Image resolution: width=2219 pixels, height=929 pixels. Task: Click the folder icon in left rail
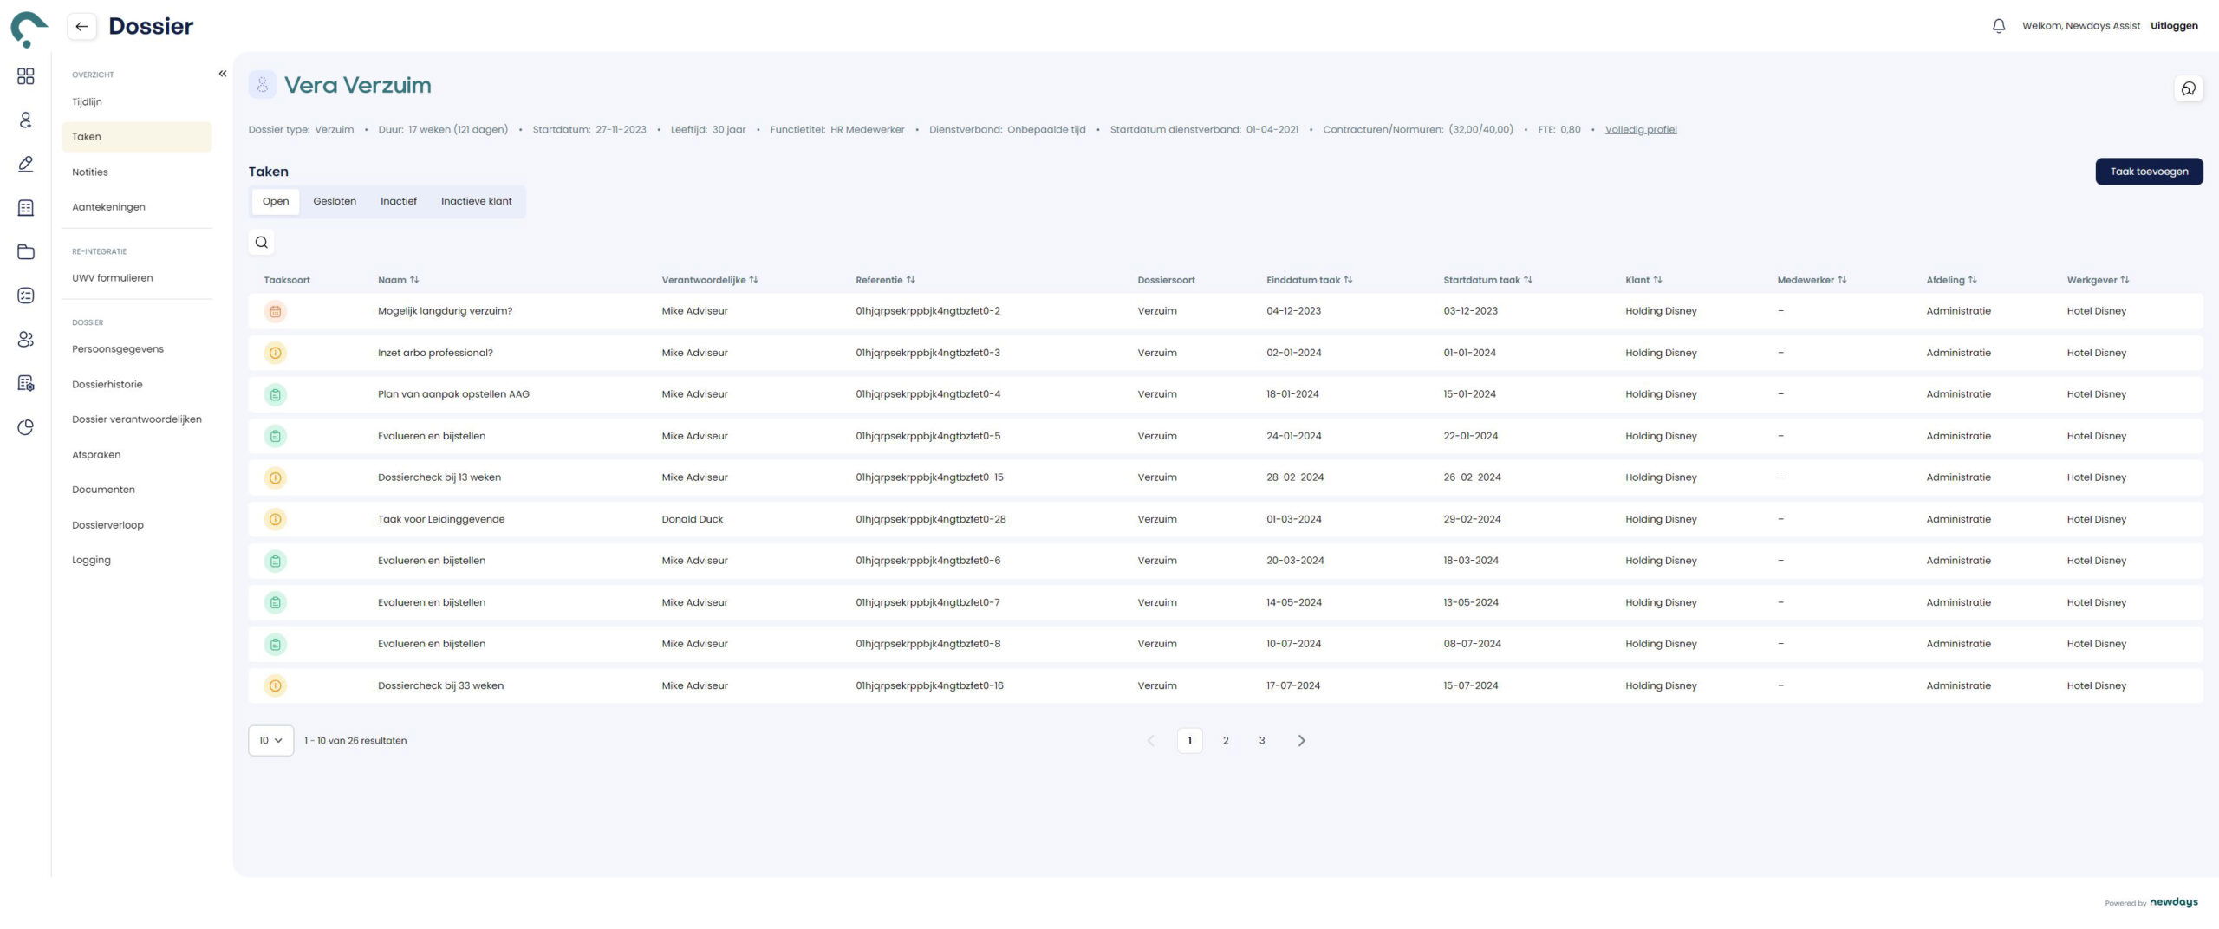26,252
